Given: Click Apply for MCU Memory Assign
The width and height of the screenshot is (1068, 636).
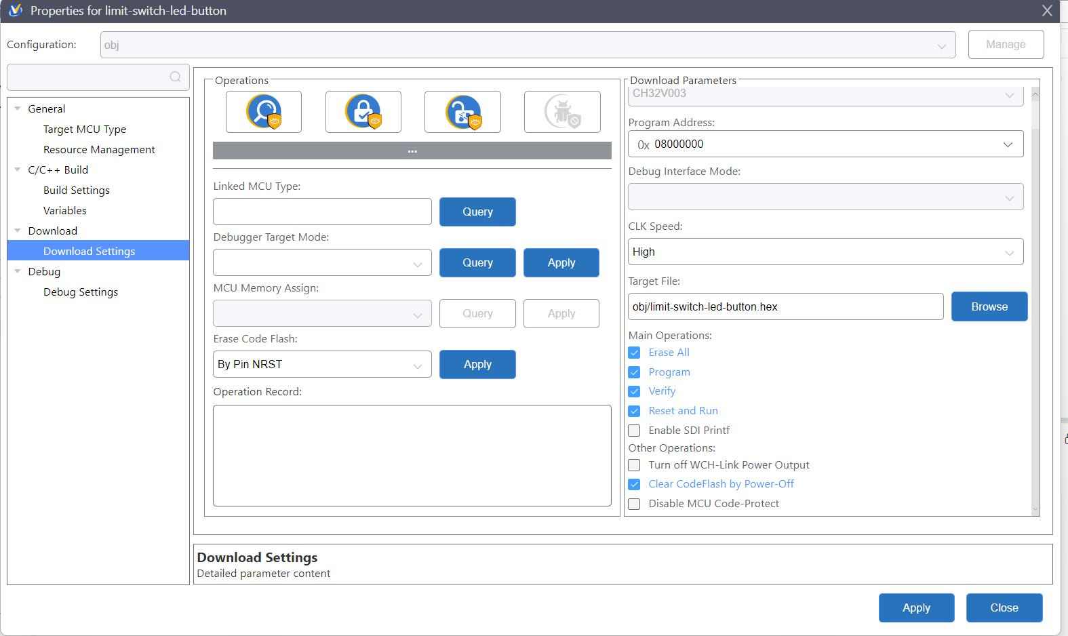Looking at the screenshot, I should [x=561, y=313].
